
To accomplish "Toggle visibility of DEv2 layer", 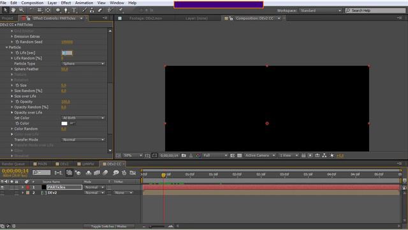I will point(3,193).
